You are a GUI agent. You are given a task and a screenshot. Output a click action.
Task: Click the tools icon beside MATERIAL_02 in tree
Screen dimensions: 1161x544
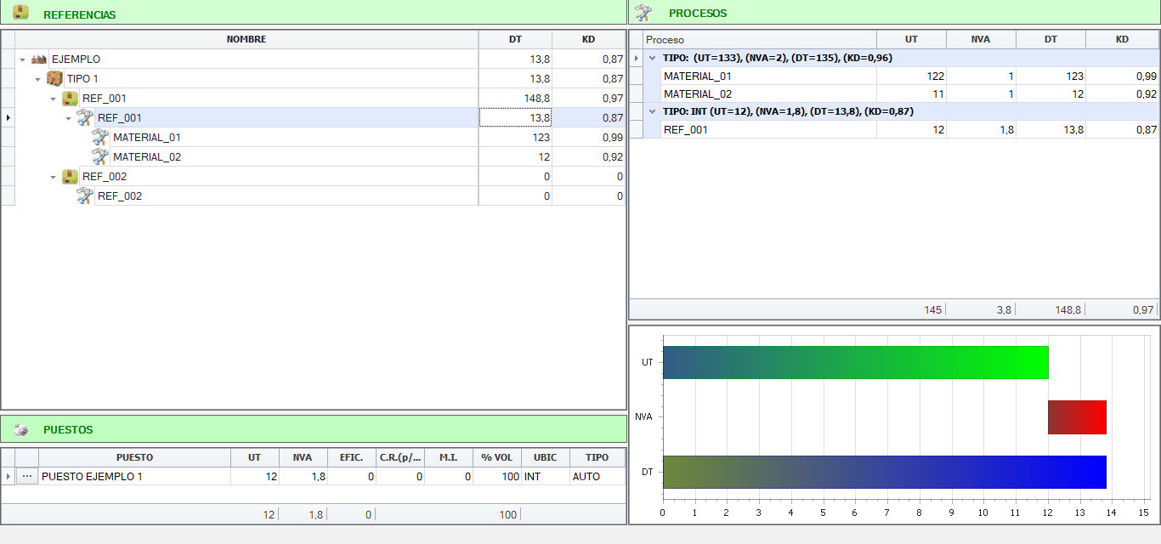100,157
